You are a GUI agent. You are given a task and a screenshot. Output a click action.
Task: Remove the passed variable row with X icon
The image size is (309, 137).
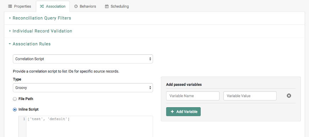(x=289, y=96)
